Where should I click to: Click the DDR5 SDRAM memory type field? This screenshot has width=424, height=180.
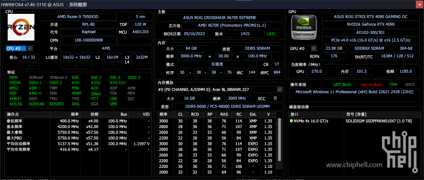[x=257, y=48]
